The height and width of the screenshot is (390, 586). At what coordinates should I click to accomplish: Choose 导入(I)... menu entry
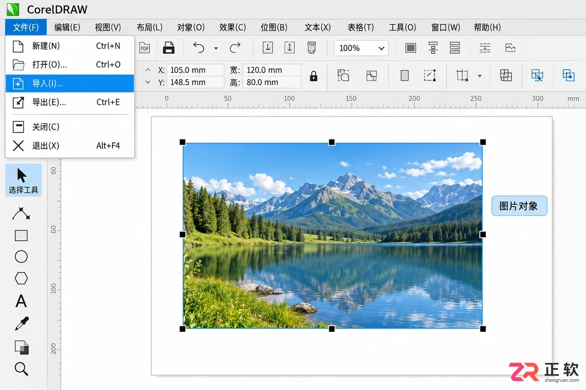click(x=70, y=83)
